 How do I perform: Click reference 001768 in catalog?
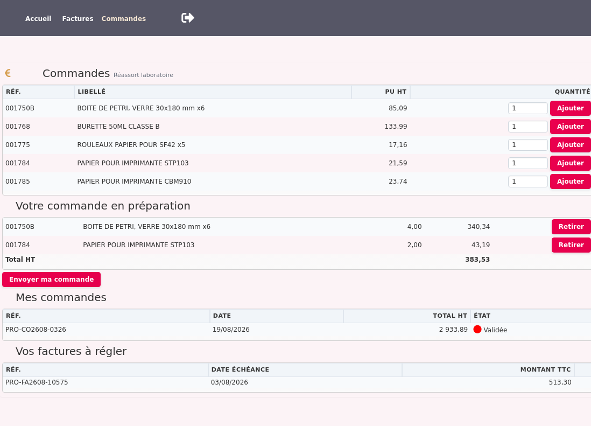pos(18,126)
